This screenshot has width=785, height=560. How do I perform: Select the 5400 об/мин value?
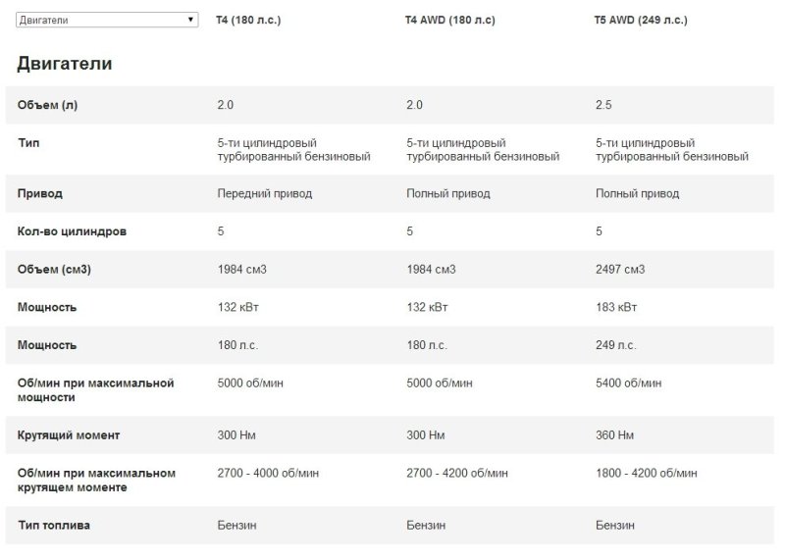point(629,383)
